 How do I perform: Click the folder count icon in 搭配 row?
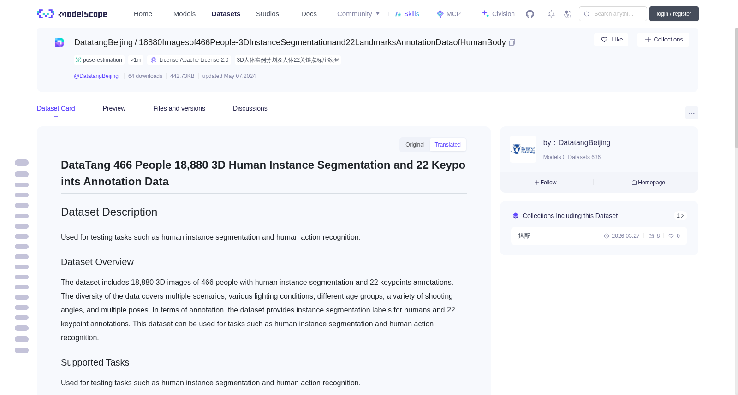coord(651,236)
